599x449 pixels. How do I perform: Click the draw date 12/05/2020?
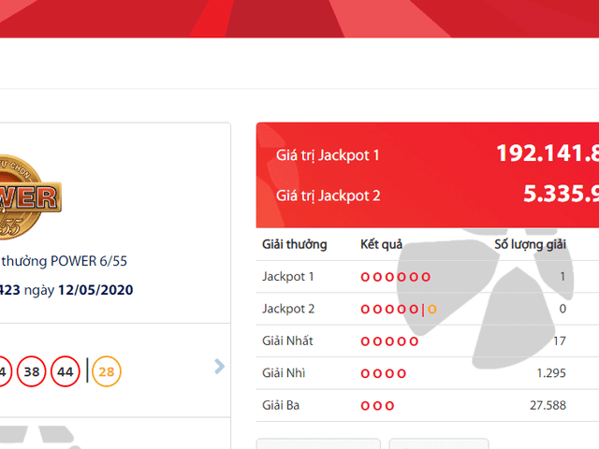pos(95,290)
